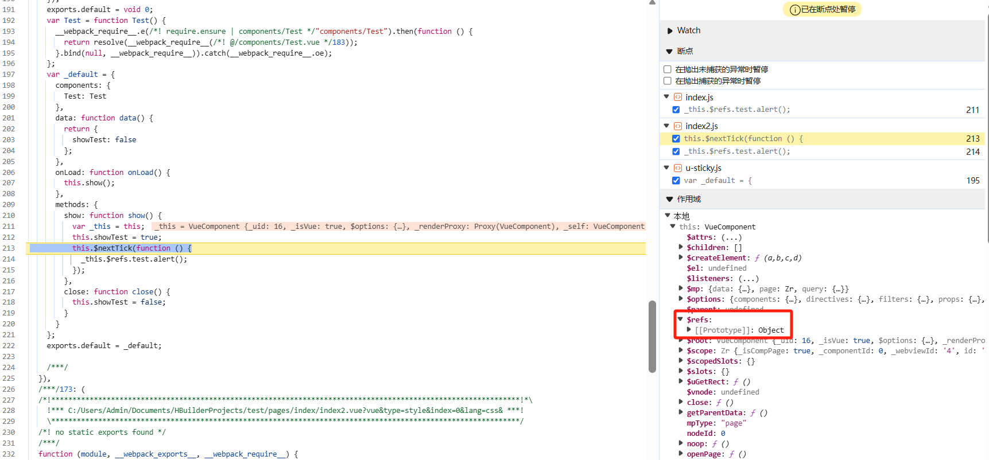Expand the Watch section

pyautogui.click(x=670, y=31)
